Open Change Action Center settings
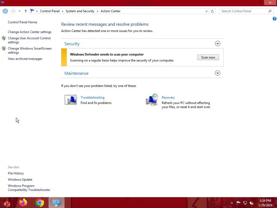 click(29, 32)
